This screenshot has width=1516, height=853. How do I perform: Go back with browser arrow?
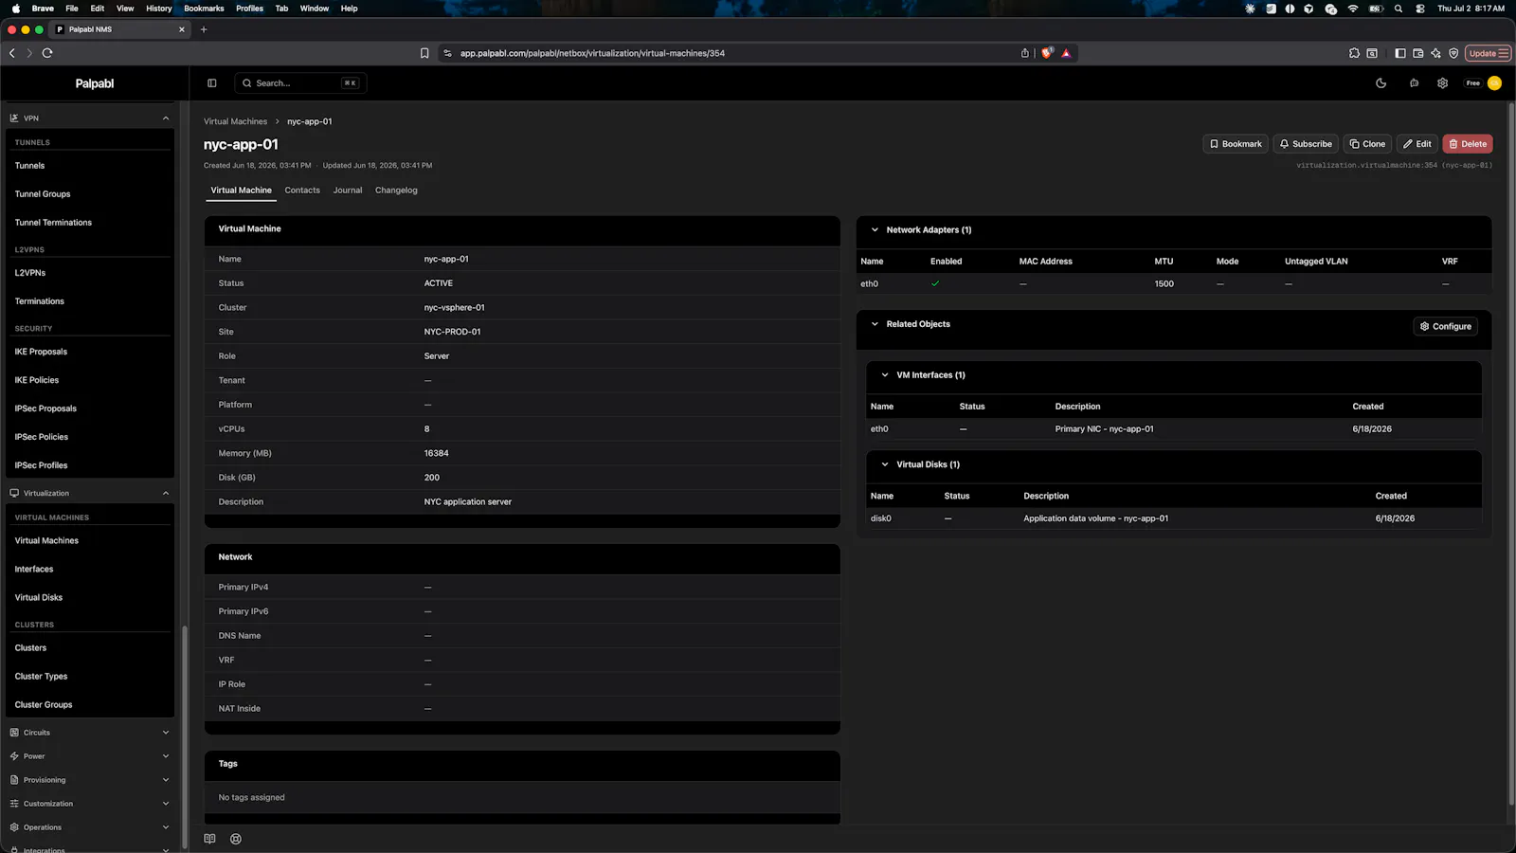coord(12,53)
